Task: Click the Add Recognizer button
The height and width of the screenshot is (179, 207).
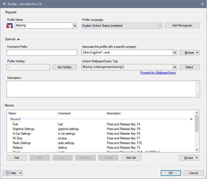Action: tap(182, 25)
